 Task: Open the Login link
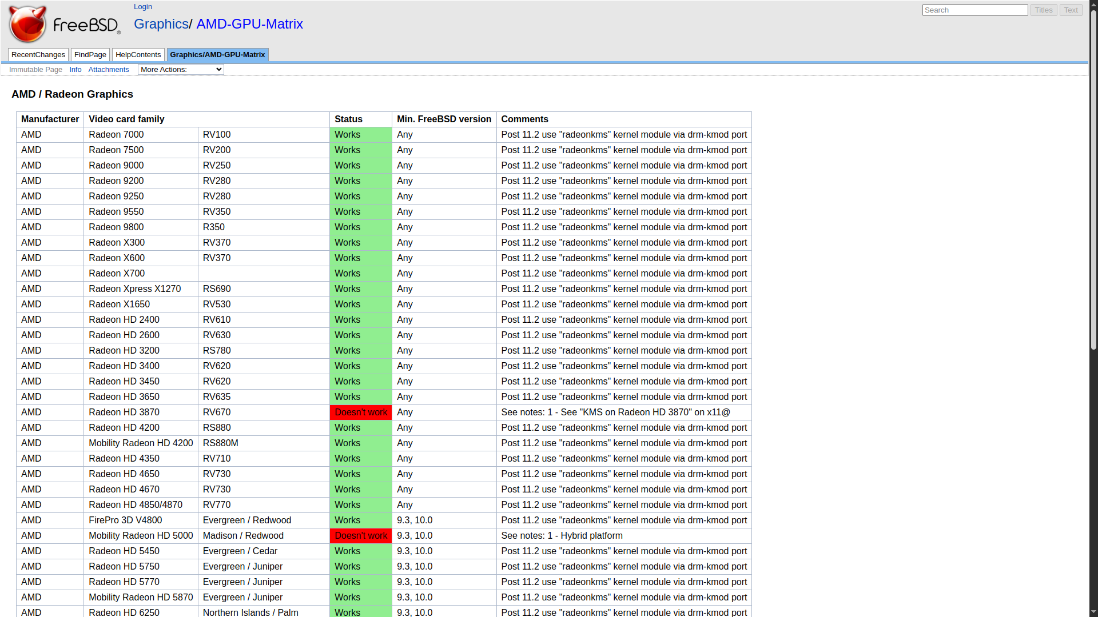142,7
